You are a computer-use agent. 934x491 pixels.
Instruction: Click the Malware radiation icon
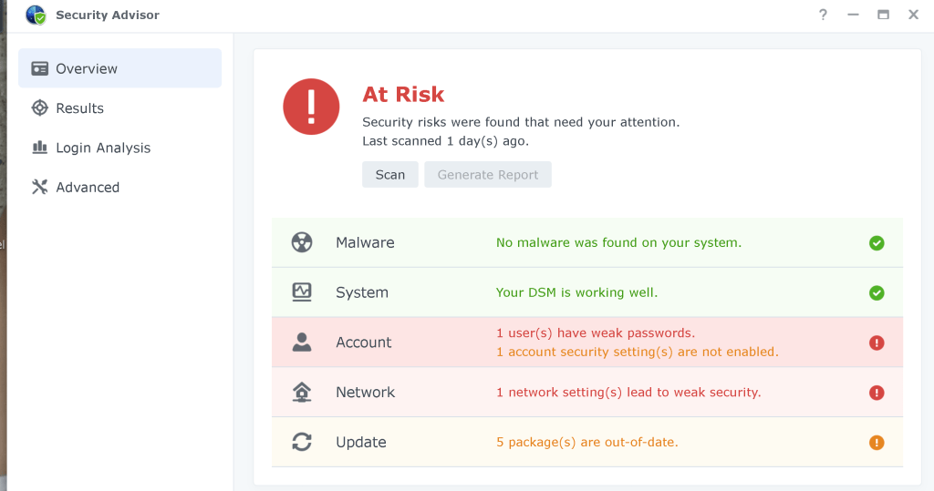302,243
